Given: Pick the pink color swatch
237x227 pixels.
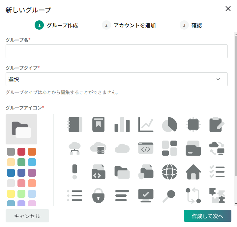Looking at the screenshot, I should 21,183.
